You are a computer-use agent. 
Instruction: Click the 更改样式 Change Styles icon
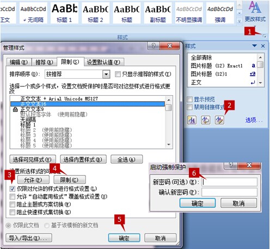coord(255,13)
